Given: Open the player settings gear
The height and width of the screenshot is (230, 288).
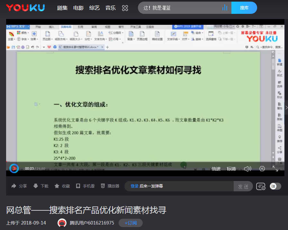Looking at the screenshot, I should [262, 169].
